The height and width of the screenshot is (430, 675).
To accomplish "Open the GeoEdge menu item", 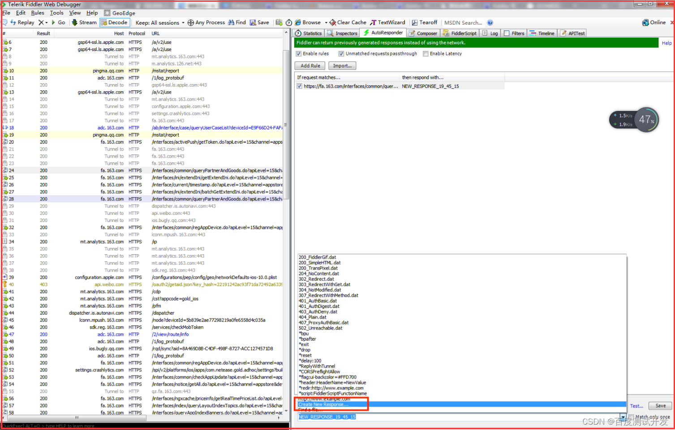I will click(120, 13).
